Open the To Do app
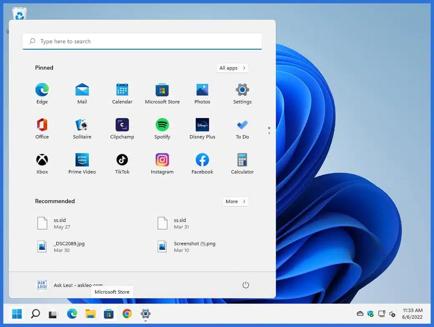434x327 pixels. tap(242, 128)
